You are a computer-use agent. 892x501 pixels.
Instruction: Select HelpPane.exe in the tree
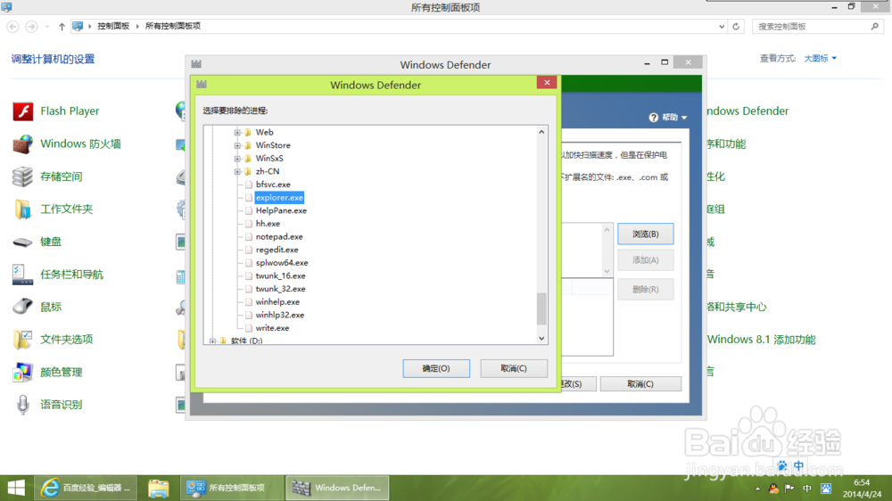point(281,210)
